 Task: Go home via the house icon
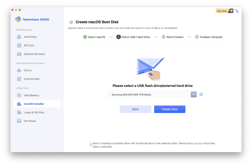coord(71,22)
